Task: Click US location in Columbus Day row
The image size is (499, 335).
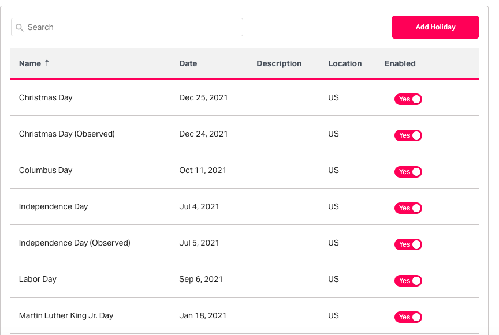Action: pos(333,170)
